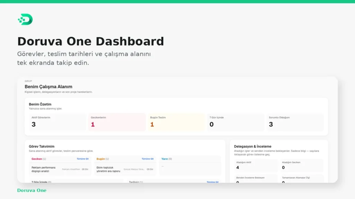The width and height of the screenshot is (355, 199).
Task: Open the Aktif Görevlerim summary card
Action: click(x=58, y=122)
